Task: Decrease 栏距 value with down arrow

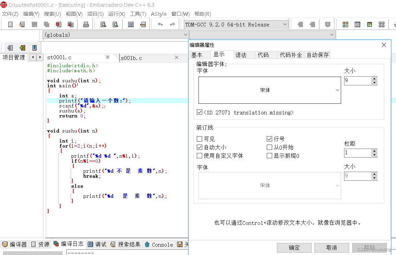Action: [374, 155]
